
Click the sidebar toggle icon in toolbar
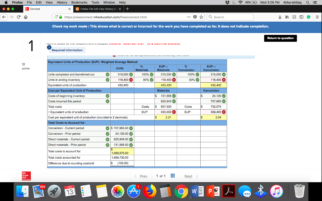[301, 17]
